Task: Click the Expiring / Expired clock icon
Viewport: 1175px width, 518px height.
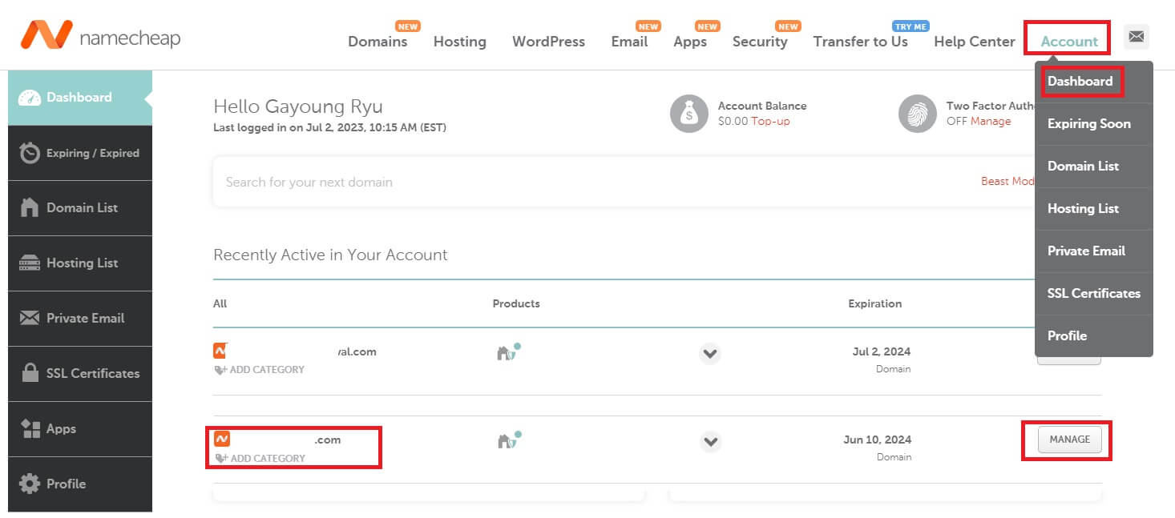Action: point(30,153)
